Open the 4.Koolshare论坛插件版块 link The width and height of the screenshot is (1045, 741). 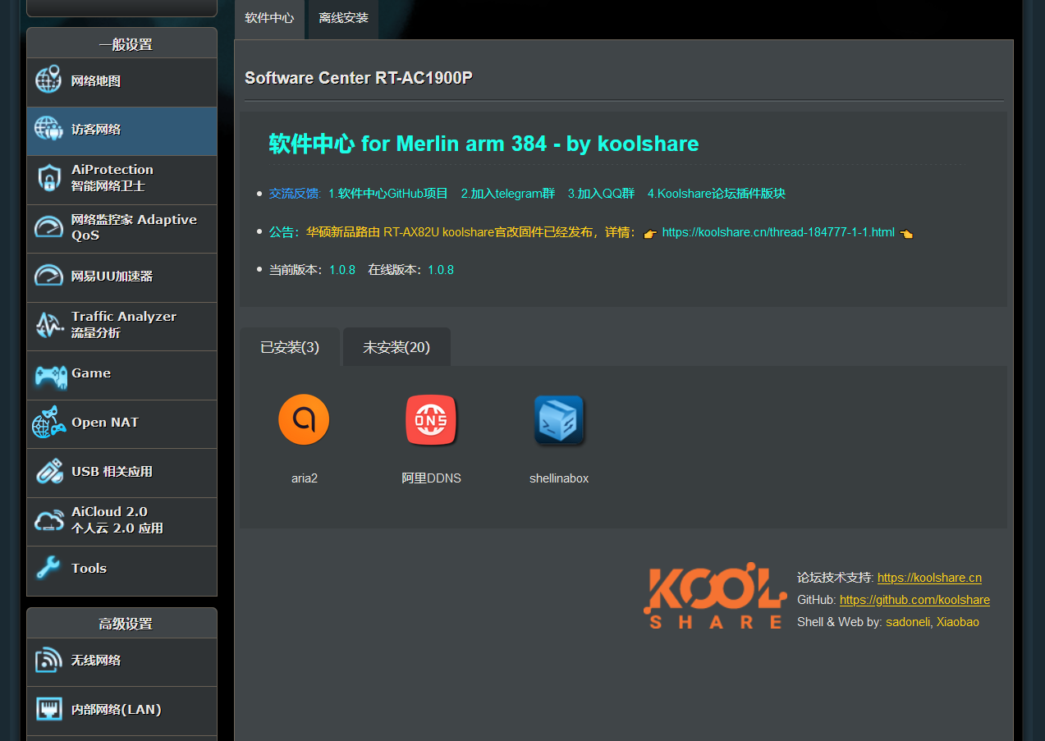point(717,194)
